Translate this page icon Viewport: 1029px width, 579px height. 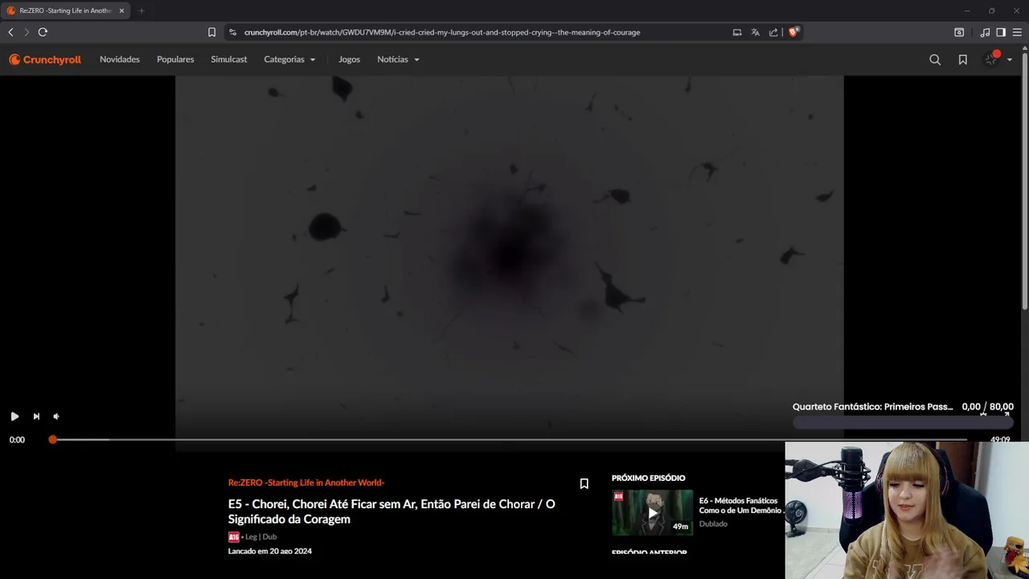tap(755, 32)
